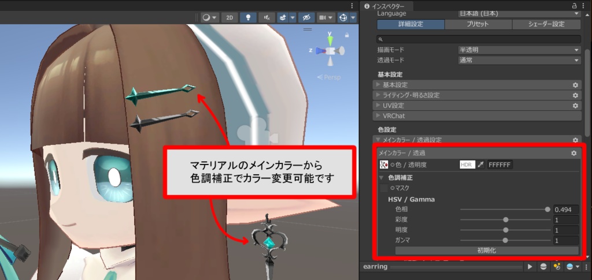Toggle scene audio mute icon
Screen dimensions: 592x280
[267, 18]
